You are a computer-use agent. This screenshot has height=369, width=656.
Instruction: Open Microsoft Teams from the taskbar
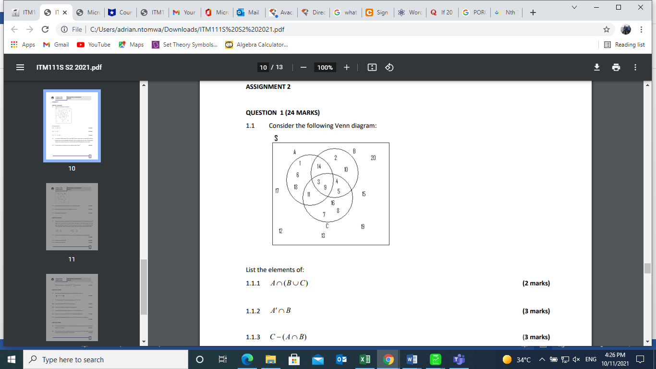(459, 359)
